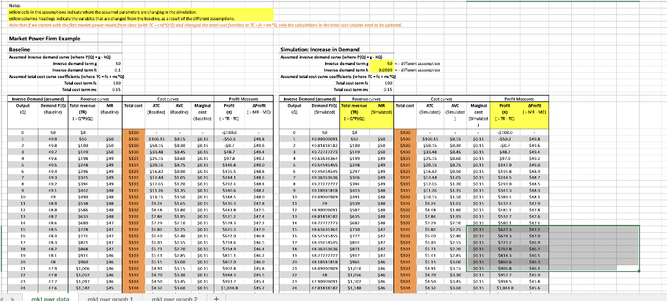Switch to the mkt pwr graph 1 sheet
This screenshot has width=667, height=301.
[110, 298]
